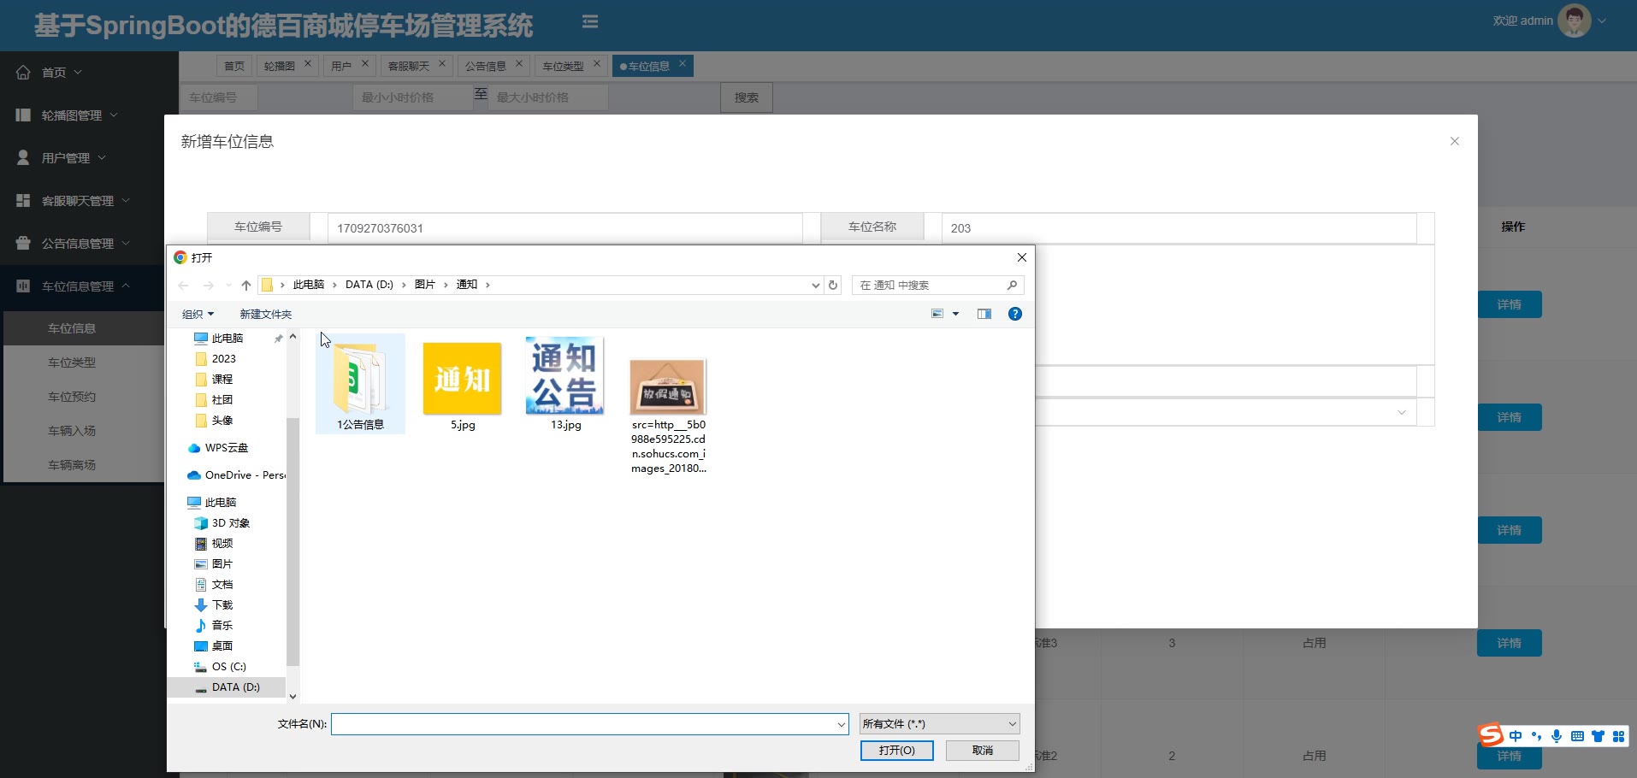Click the 在 通知 中搜索 search box
Screen dimensions: 1637x778
tap(938, 285)
